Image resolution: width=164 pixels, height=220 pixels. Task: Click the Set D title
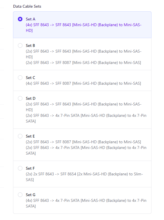tap(31, 99)
